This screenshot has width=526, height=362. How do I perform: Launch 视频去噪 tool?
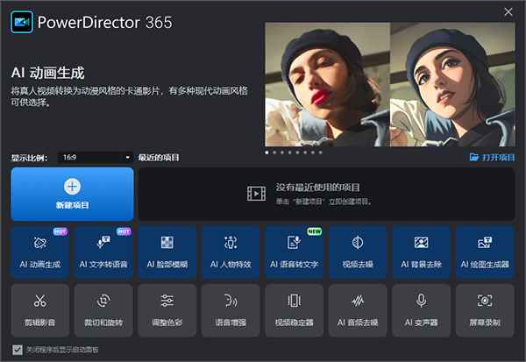click(358, 252)
